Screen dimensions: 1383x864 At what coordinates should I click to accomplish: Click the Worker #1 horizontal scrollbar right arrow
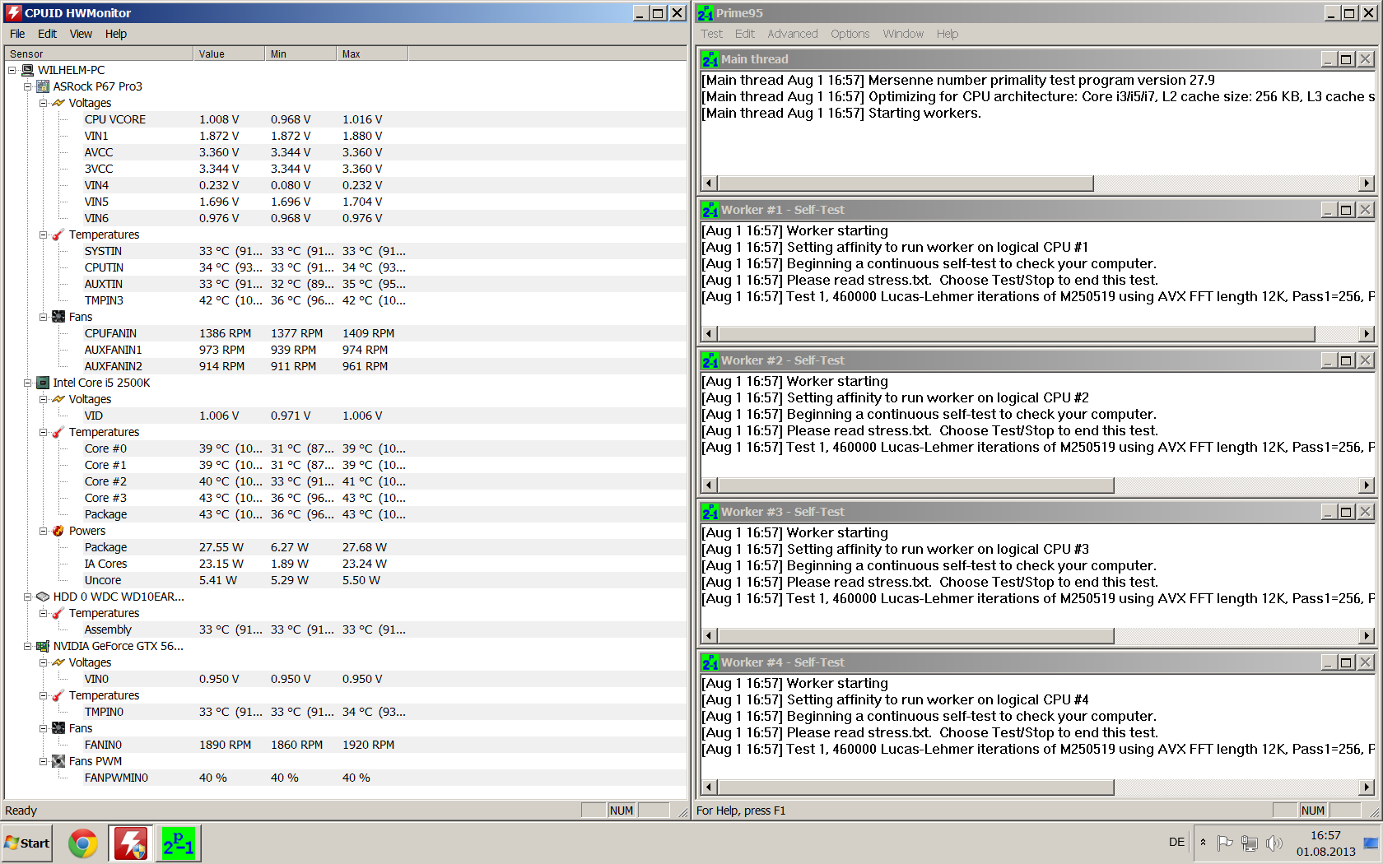click(1367, 333)
